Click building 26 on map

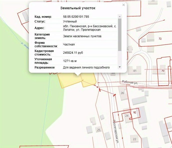coord(122,93)
